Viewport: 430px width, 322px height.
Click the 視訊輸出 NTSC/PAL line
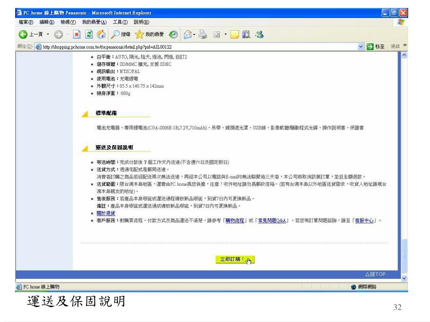click(x=118, y=71)
